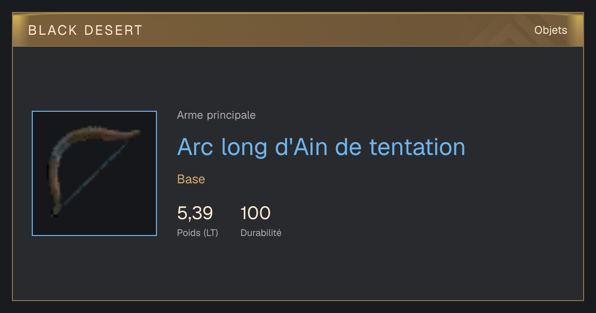
Task: Click the Base grade label
Action: tap(191, 179)
